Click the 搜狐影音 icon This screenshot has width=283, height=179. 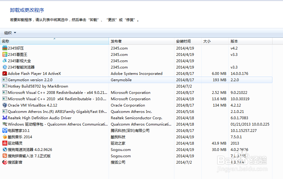coord(5,162)
